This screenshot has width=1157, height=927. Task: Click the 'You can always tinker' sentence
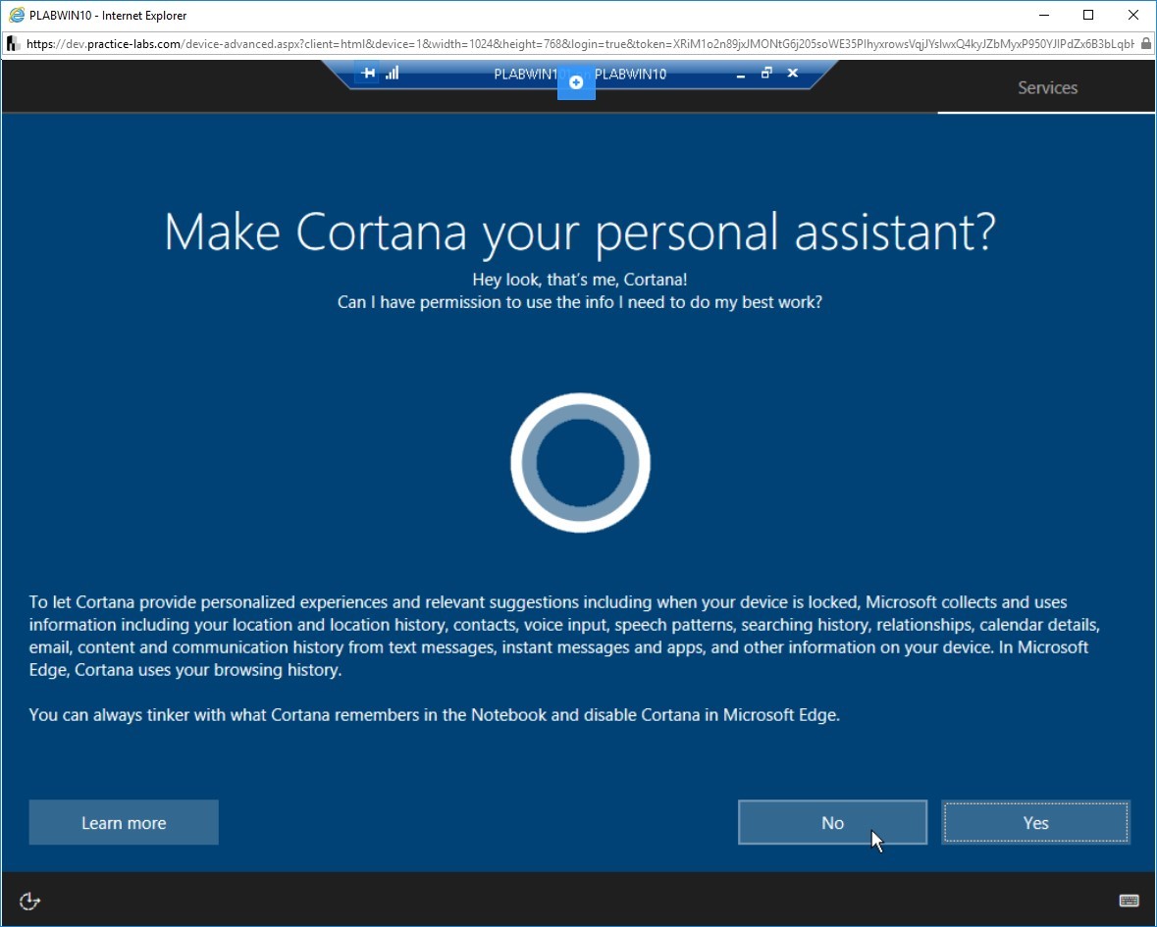[435, 714]
